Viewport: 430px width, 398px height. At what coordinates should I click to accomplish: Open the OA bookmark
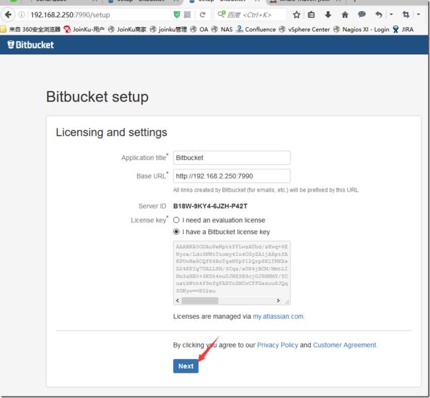[x=199, y=29]
